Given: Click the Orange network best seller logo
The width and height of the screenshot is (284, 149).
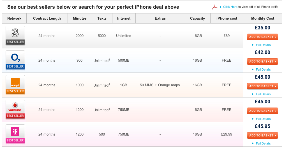Looking at the screenshot, I should (15, 85).
